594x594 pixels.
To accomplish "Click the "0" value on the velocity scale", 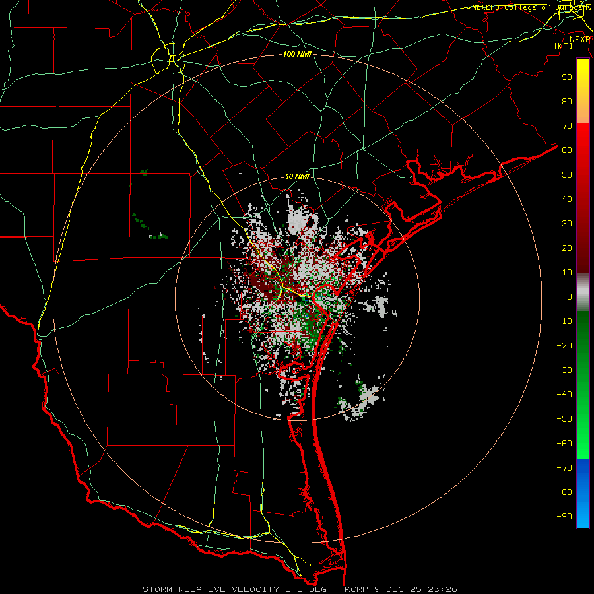I will pos(570,297).
